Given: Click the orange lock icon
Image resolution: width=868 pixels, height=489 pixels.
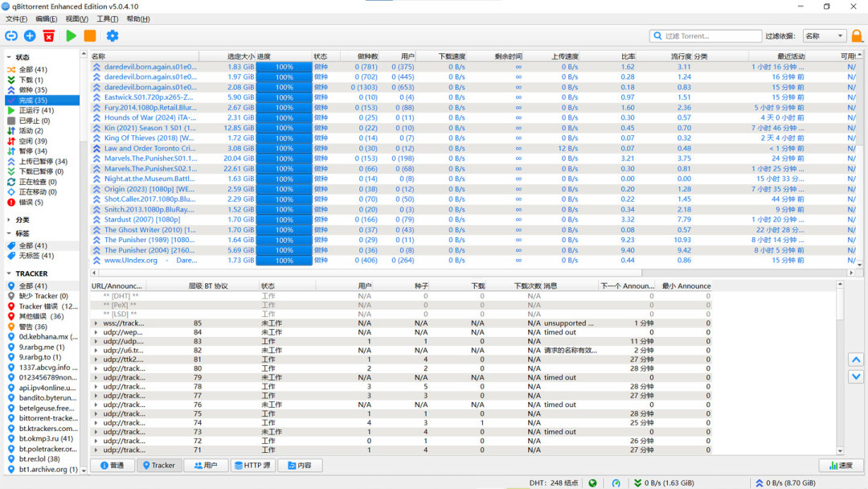Looking at the screenshot, I should (857, 36).
